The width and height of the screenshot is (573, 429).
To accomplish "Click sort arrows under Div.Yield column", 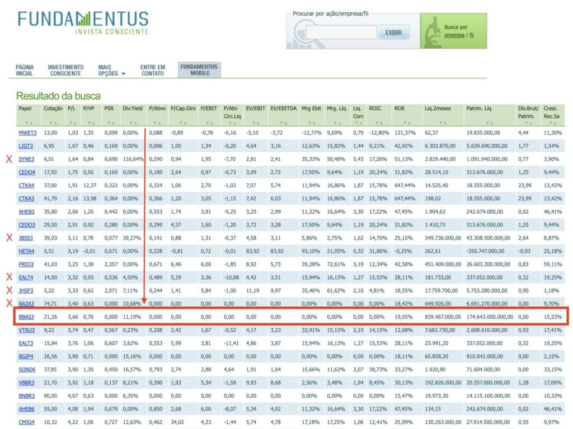I will click(132, 122).
